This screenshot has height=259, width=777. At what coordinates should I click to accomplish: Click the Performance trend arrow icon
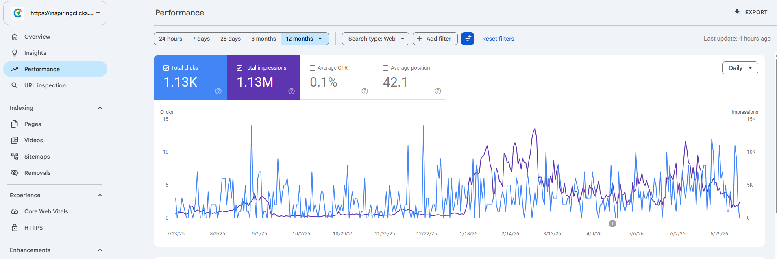(x=15, y=69)
